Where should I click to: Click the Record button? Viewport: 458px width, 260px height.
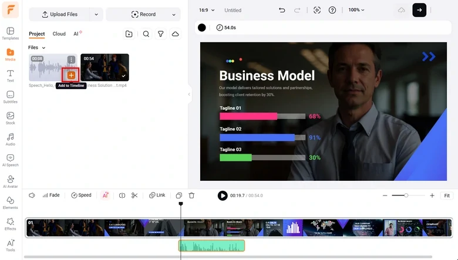tap(143, 14)
